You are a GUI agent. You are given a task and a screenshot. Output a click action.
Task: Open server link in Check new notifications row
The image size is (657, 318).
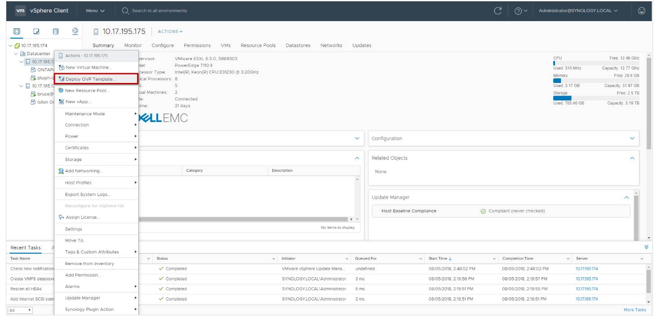click(586, 269)
